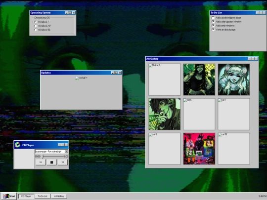
Task: Skip to next track in CD Player
Action: 63,162
